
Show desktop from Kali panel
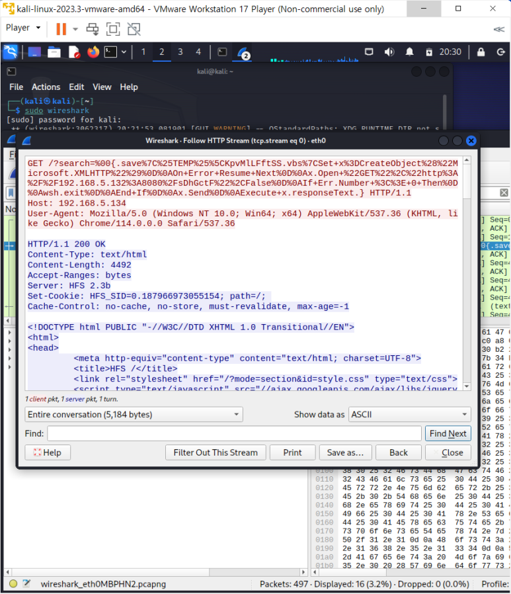(34, 52)
